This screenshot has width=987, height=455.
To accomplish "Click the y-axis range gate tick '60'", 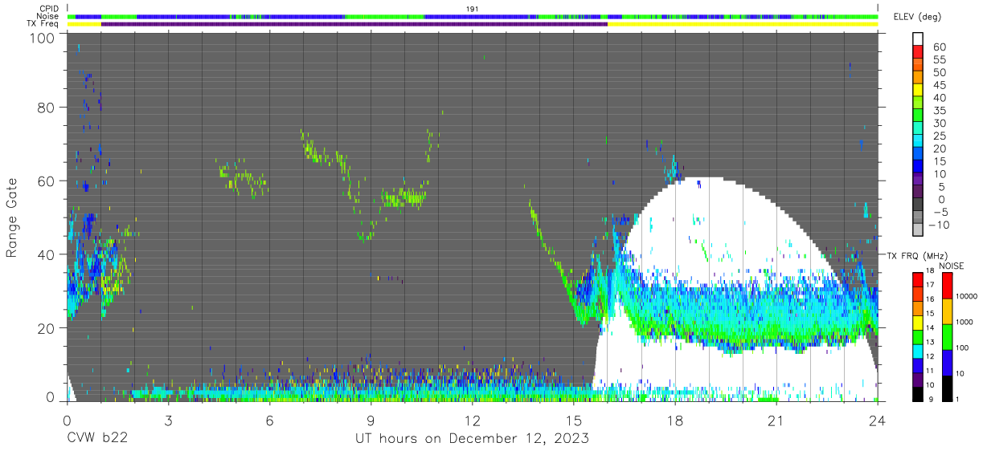I will pyautogui.click(x=47, y=181).
